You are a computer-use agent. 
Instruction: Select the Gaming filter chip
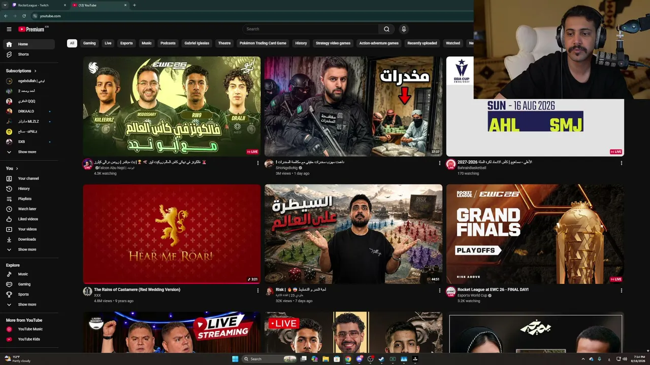click(89, 43)
